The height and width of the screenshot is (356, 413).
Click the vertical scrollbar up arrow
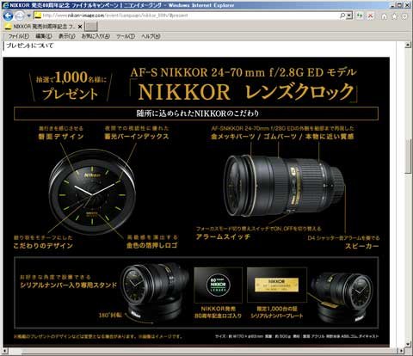pos(408,45)
